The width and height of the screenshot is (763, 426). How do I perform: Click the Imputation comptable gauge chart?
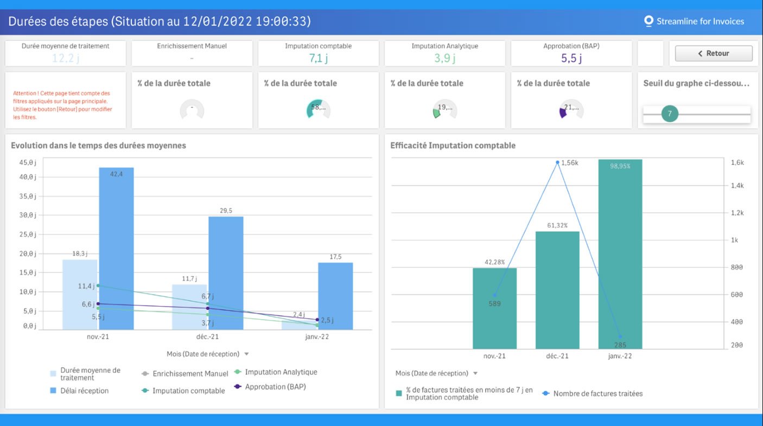[318, 109]
